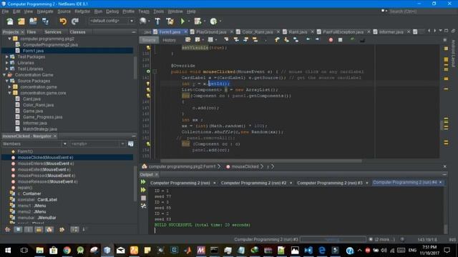The image size is (458, 257).
Task: Expand the Test Libraries node
Action: coord(7,69)
